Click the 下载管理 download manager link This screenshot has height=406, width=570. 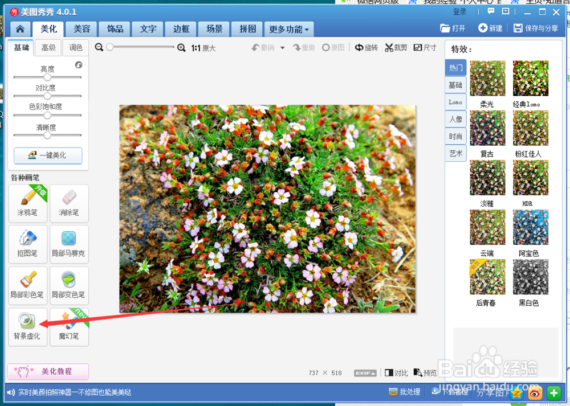point(450,391)
